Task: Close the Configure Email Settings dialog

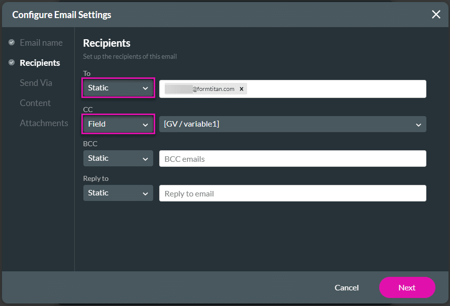Action: (x=436, y=15)
